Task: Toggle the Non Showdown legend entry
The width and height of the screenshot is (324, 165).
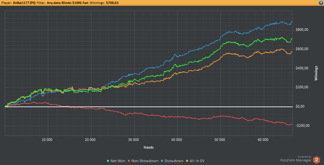Action: [x=144, y=161]
